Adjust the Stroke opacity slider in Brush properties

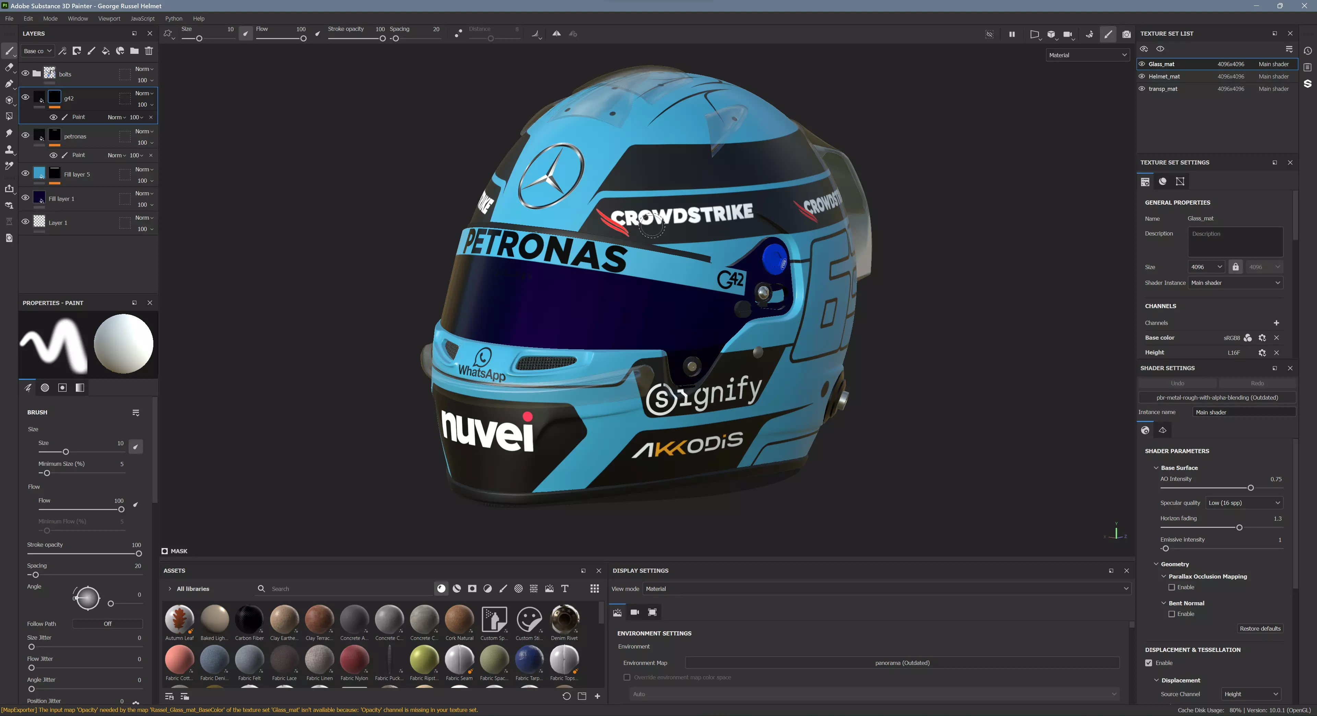[x=84, y=554]
